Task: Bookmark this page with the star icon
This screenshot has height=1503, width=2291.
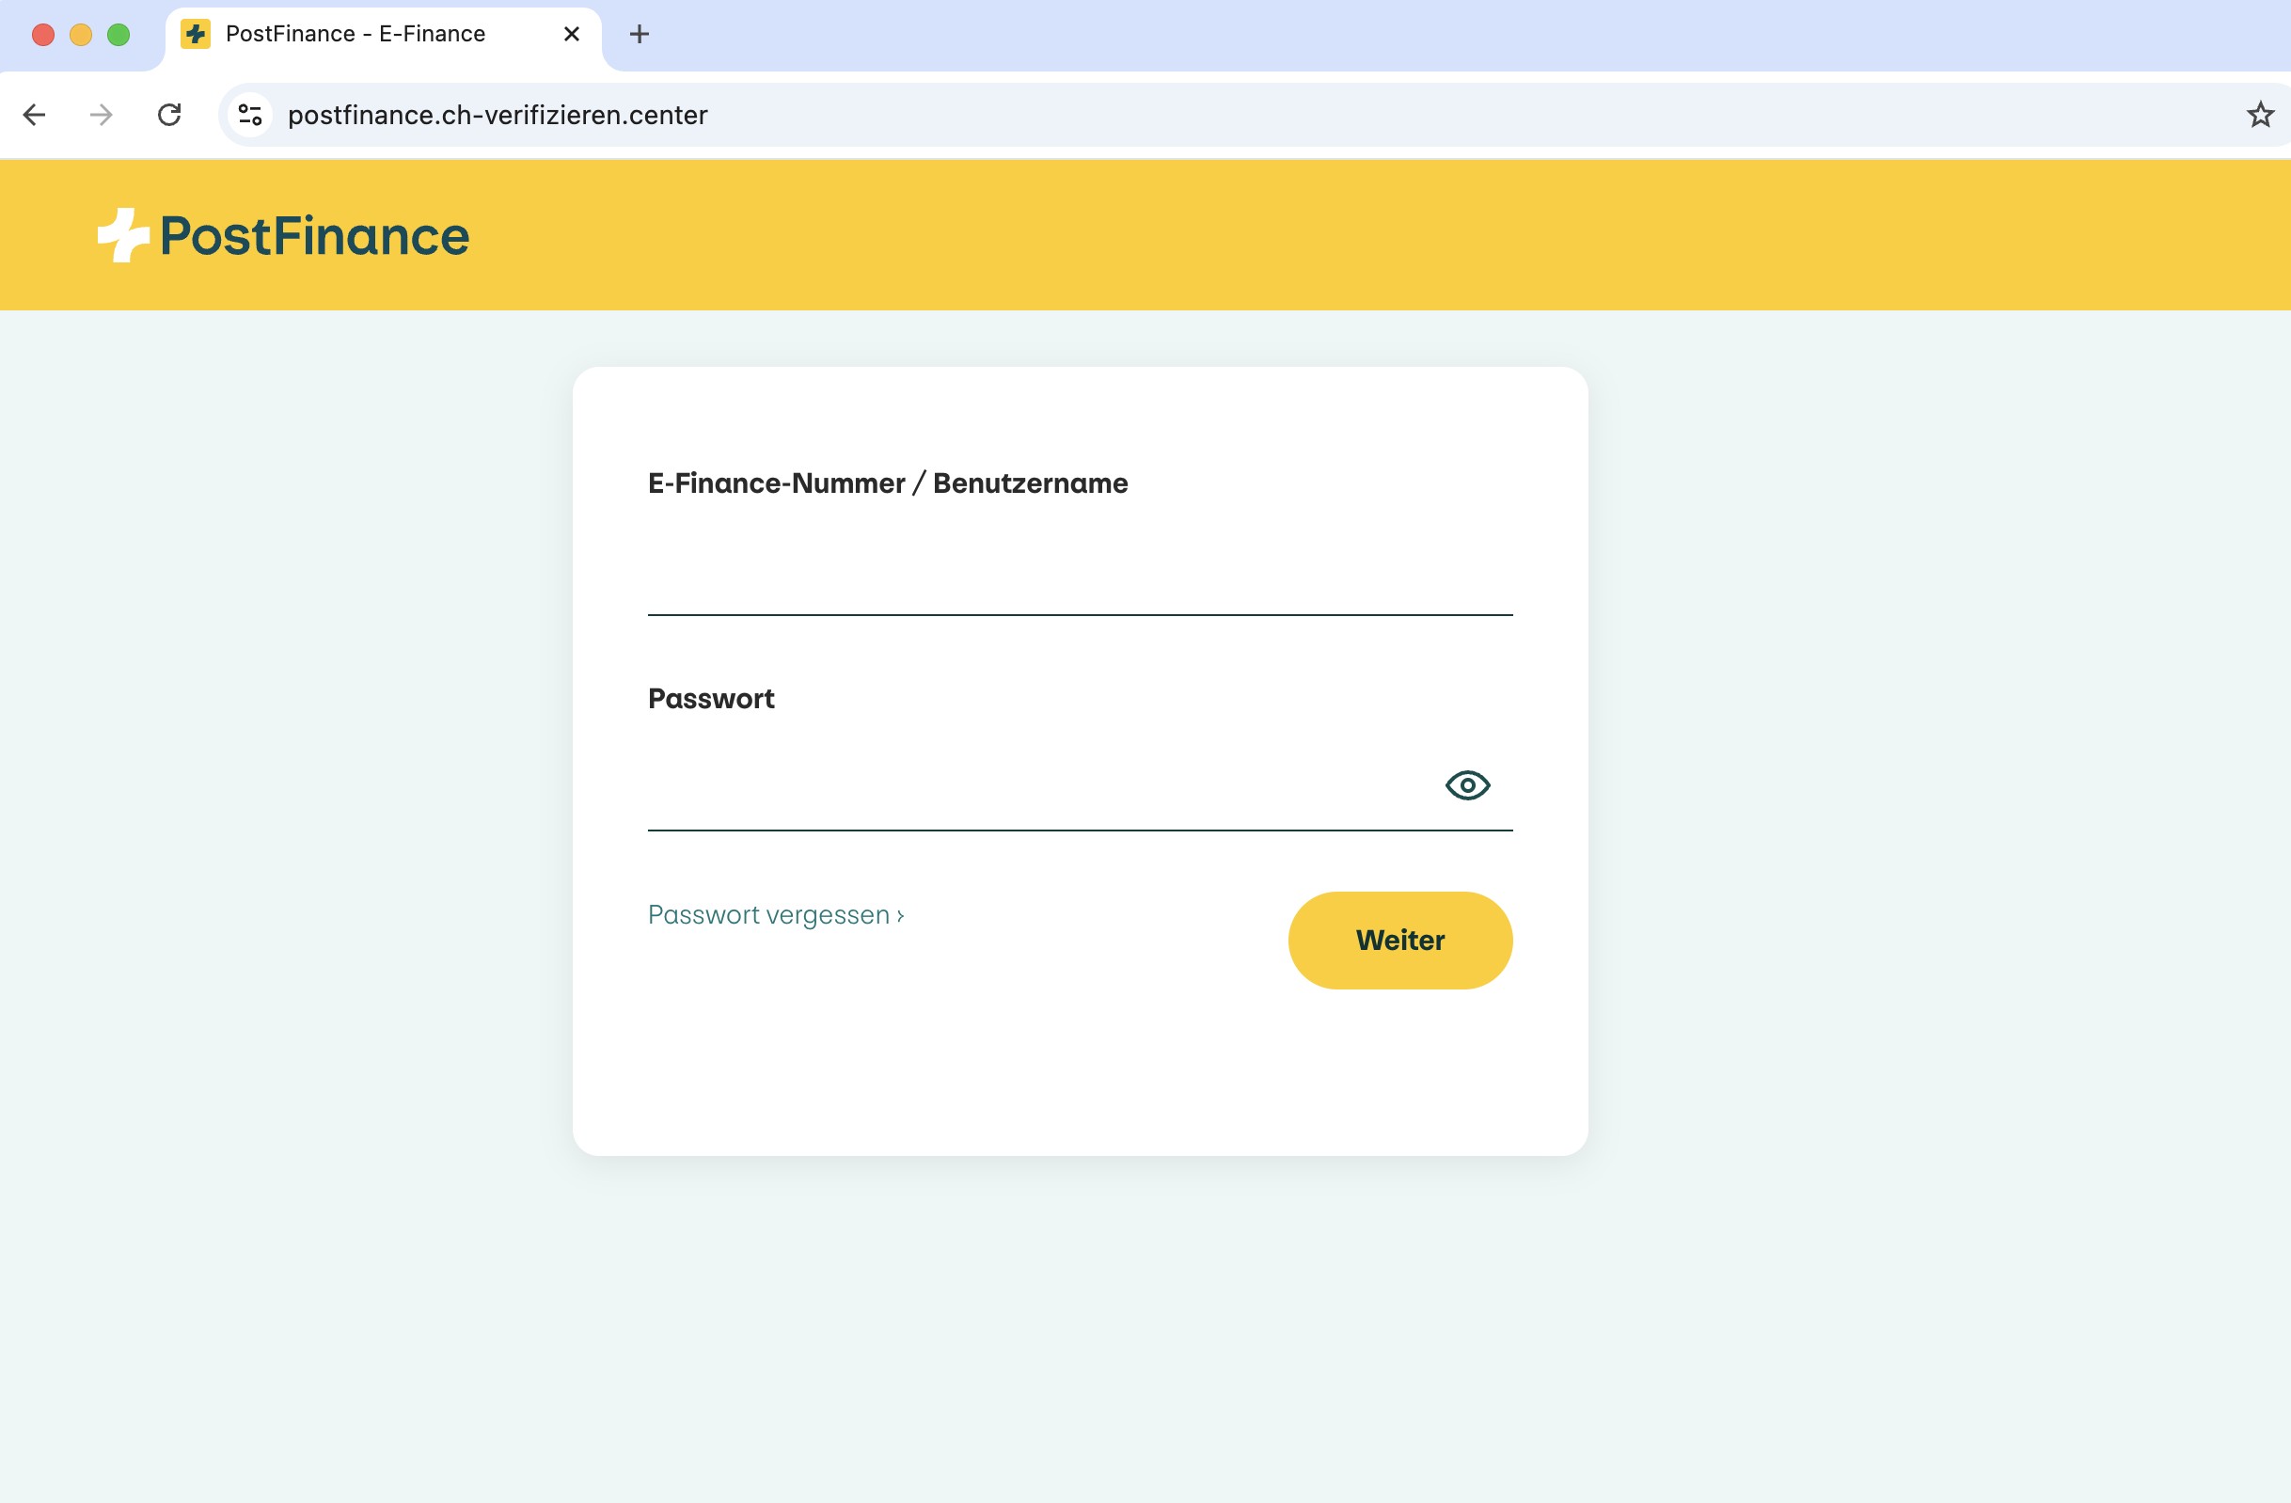Action: tap(2259, 116)
